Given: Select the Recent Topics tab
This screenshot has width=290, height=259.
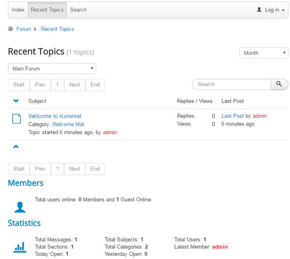Looking at the screenshot, I should coord(47,10).
